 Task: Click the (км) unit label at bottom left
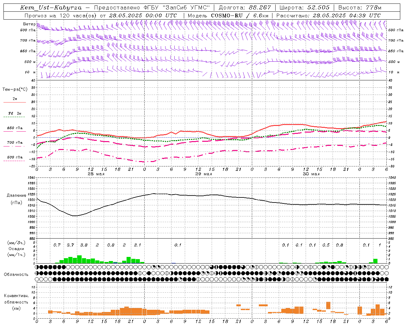coord(16,308)
